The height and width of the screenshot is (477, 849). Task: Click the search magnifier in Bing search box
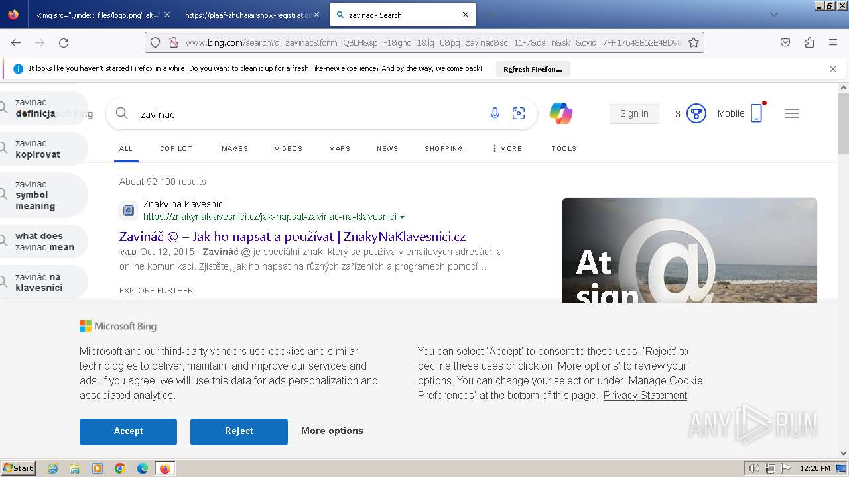(122, 113)
